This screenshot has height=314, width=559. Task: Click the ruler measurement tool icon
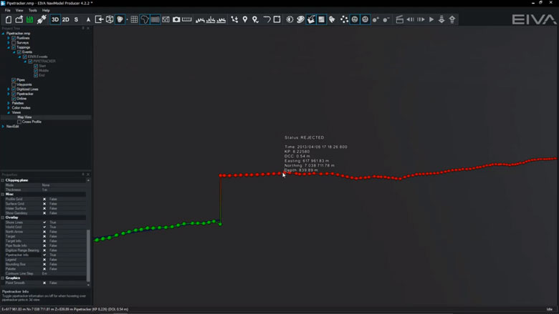(187, 19)
